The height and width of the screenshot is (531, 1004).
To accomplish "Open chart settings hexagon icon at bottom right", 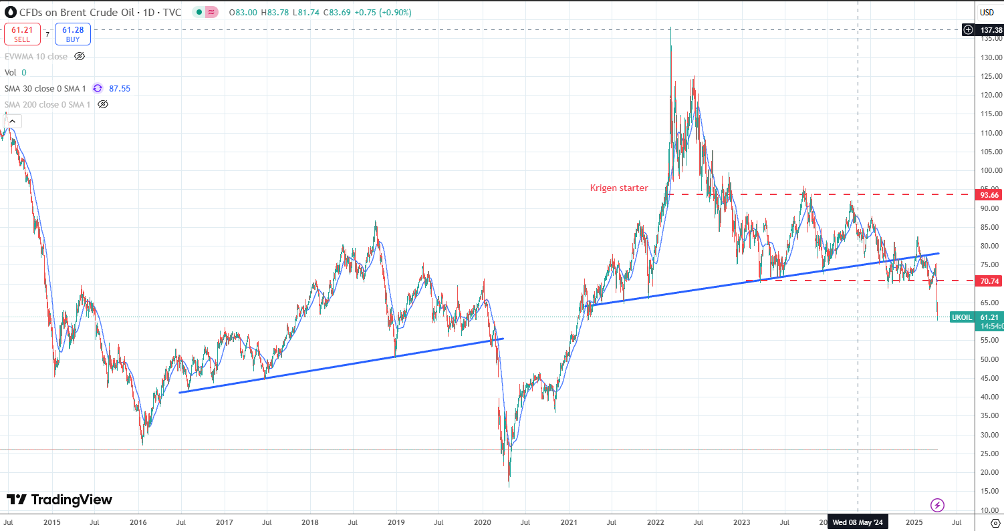I will click(x=995, y=523).
